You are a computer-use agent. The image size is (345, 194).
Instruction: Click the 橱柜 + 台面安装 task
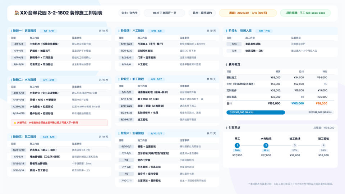click(147, 147)
